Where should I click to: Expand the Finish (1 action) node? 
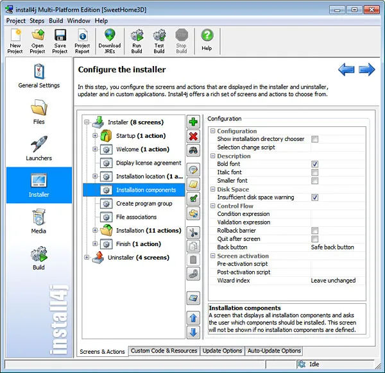click(x=95, y=244)
